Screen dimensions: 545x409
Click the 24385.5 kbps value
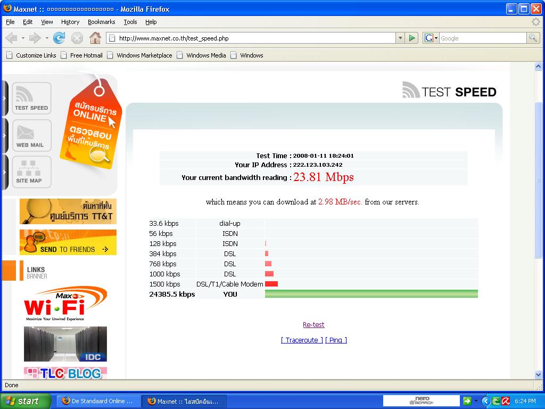[172, 294]
